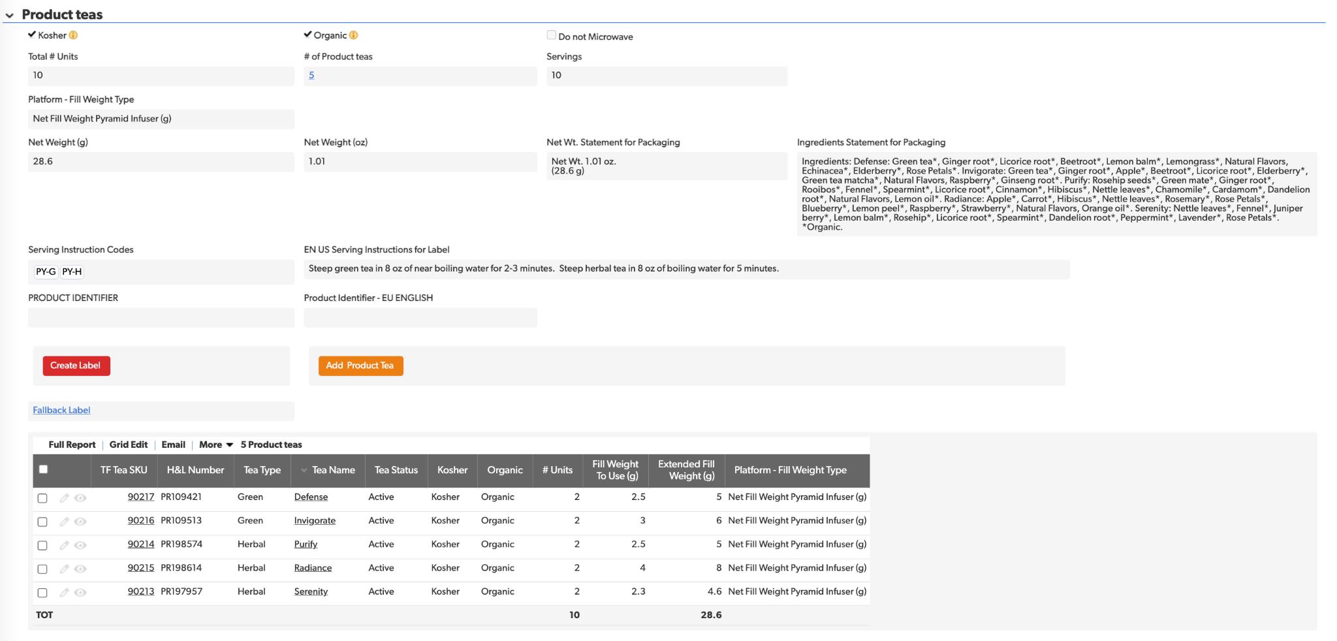The height and width of the screenshot is (641, 1337).
Task: Open the number of Product teas link 5
Action: [x=311, y=75]
